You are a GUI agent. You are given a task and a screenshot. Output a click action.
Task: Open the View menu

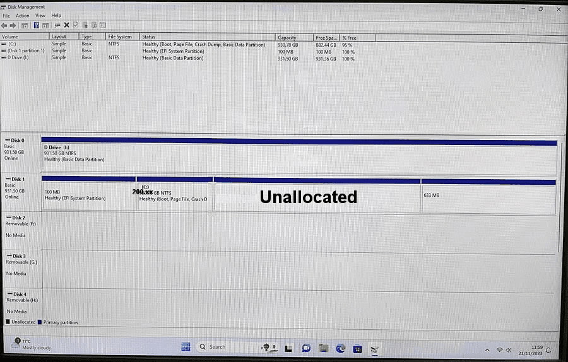coord(40,16)
